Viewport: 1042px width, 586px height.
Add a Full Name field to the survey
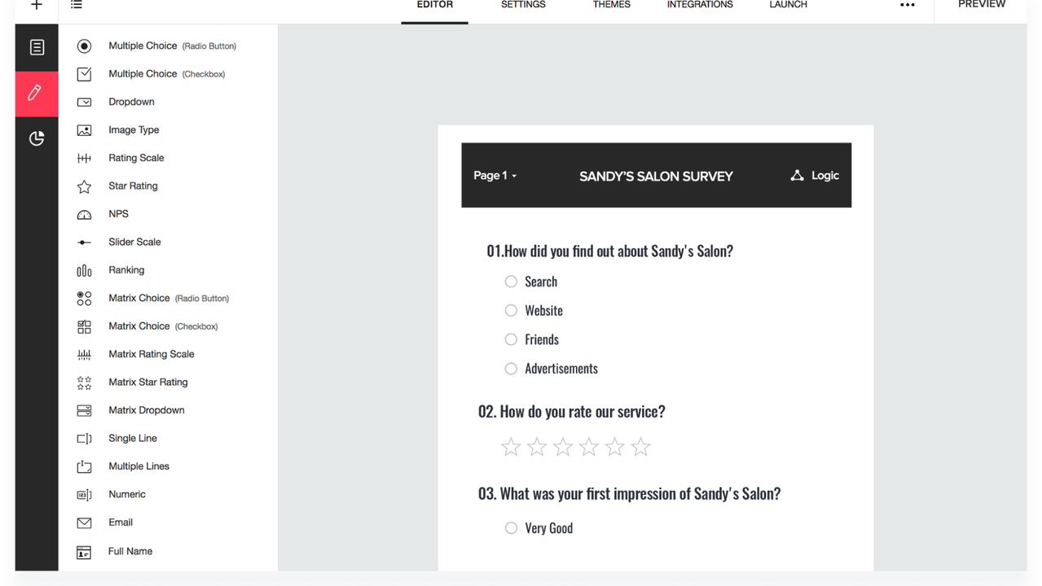click(130, 551)
